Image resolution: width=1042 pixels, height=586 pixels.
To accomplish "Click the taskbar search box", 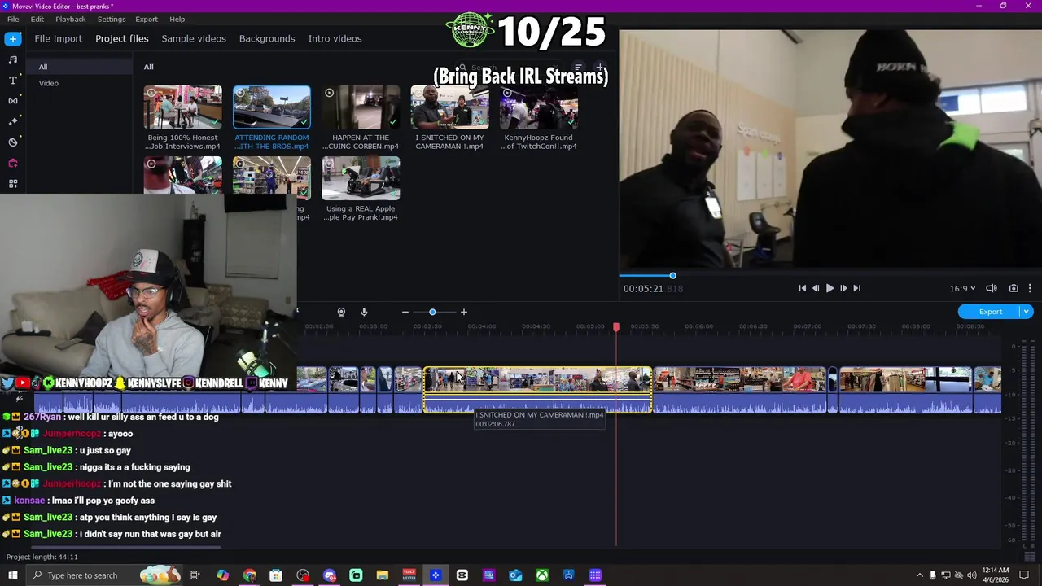I will 104,575.
